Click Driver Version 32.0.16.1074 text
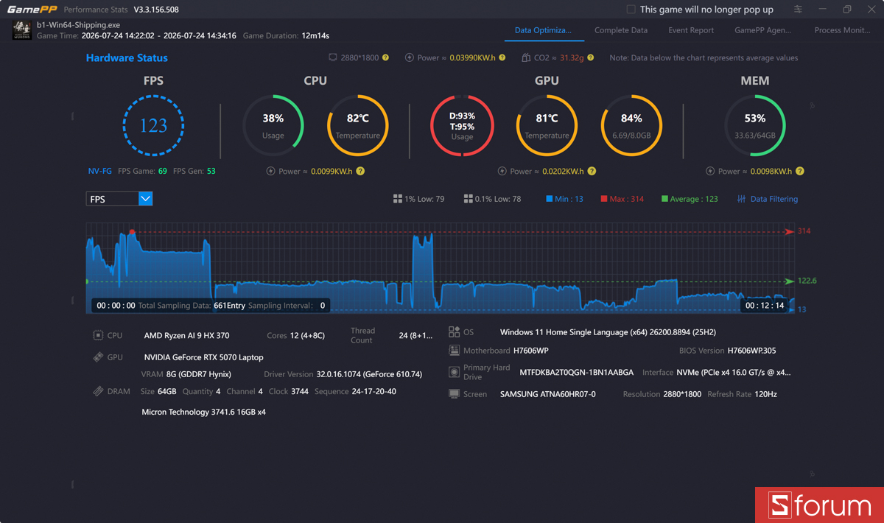Screen dimensions: 884x523 (x=369, y=374)
